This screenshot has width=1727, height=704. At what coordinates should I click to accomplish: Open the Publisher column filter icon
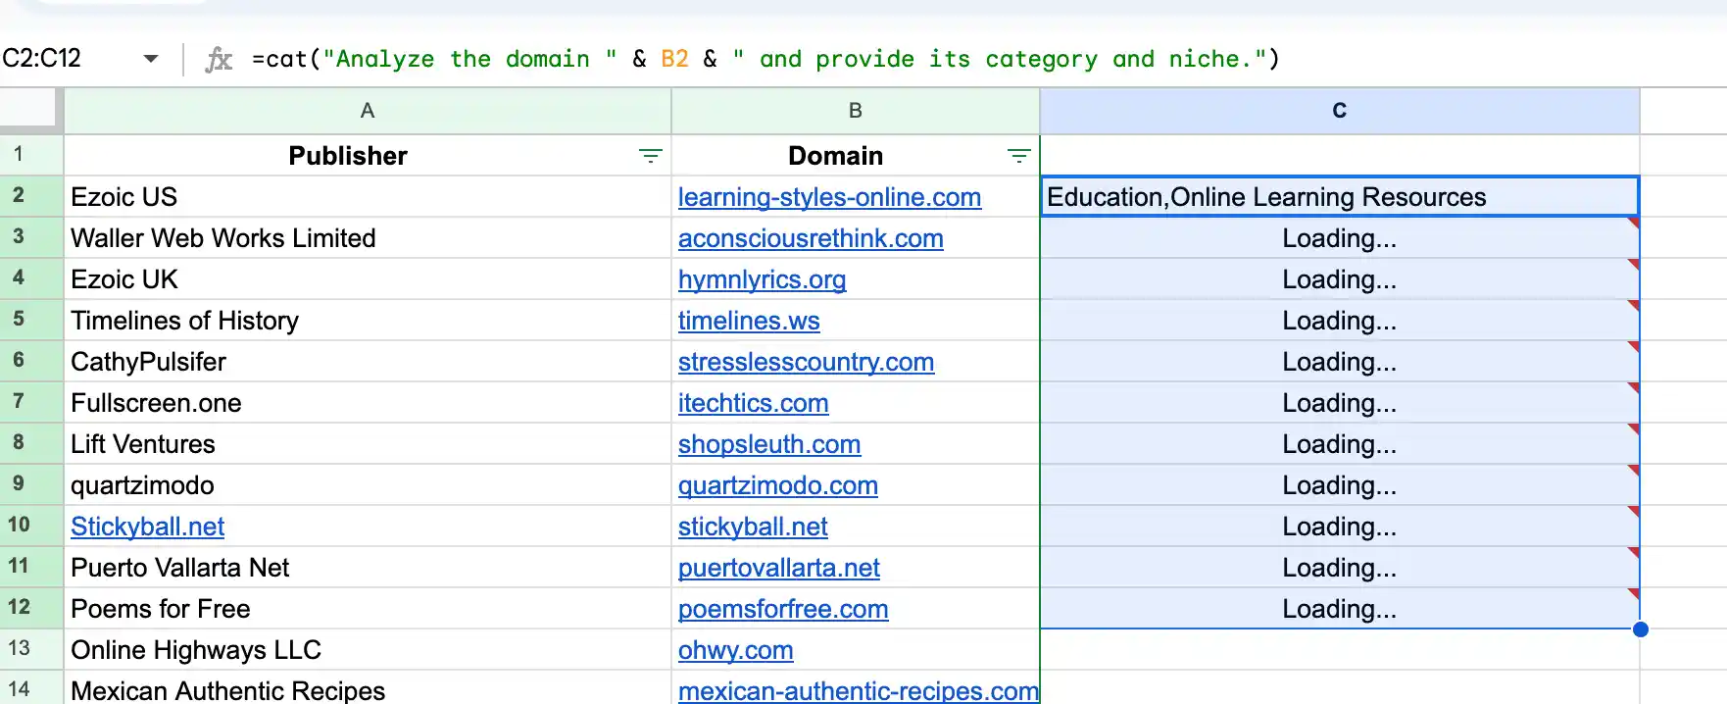pos(650,156)
